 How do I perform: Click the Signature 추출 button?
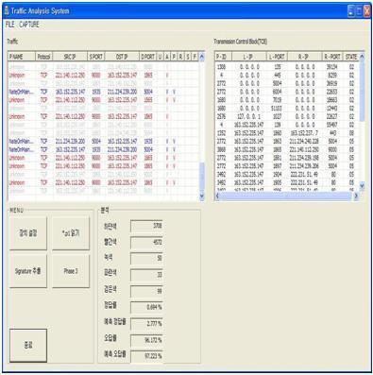(x=28, y=271)
